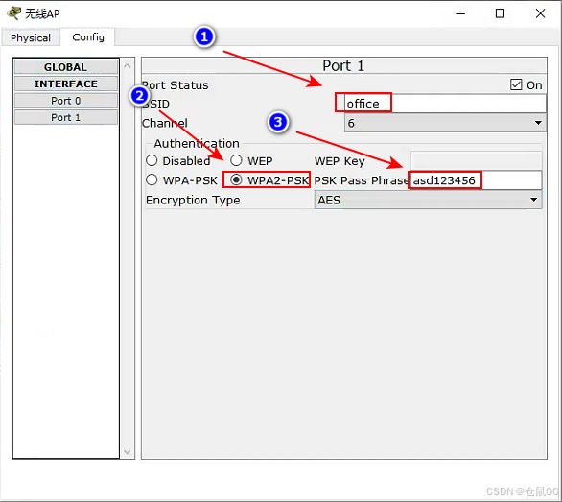Click the SSID input field

click(445, 104)
